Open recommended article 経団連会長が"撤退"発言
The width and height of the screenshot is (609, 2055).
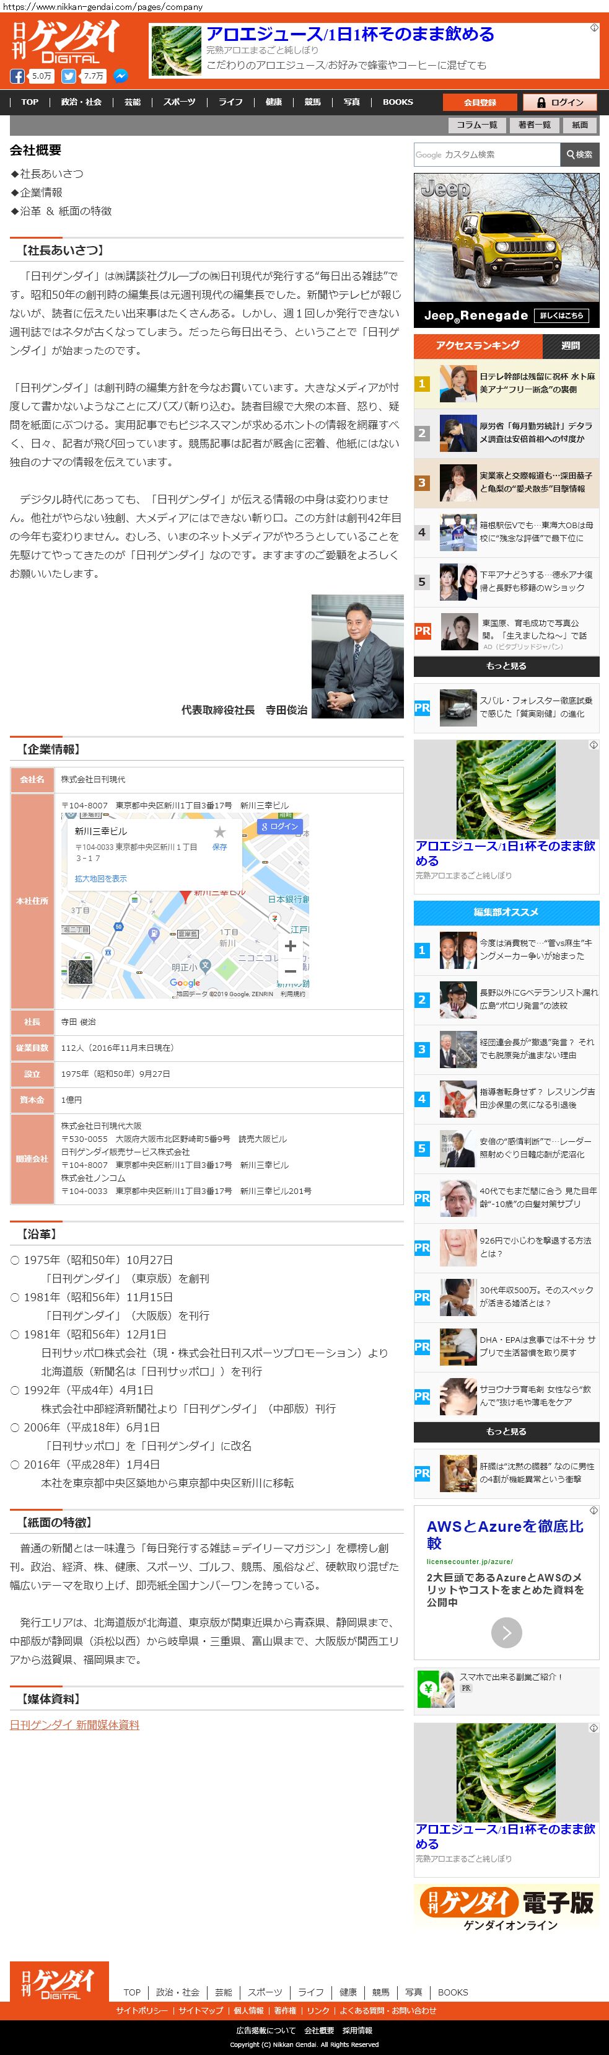pyautogui.click(x=506, y=1049)
